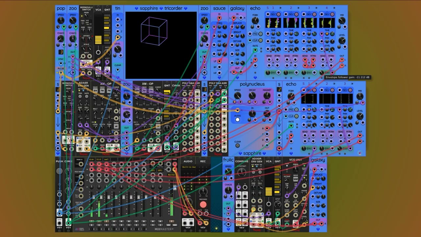The image size is (421, 237).
Task: Click the CLEAR button on polynucleus
Action: tap(237, 145)
